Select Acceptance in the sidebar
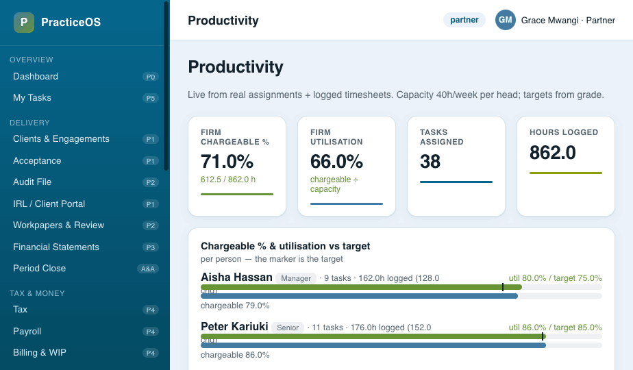This screenshot has height=370, width=633. (85, 161)
